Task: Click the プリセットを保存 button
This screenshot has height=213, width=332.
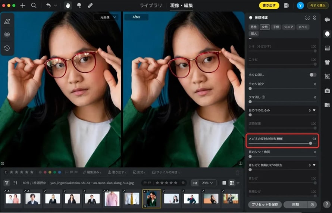Action: (264, 204)
